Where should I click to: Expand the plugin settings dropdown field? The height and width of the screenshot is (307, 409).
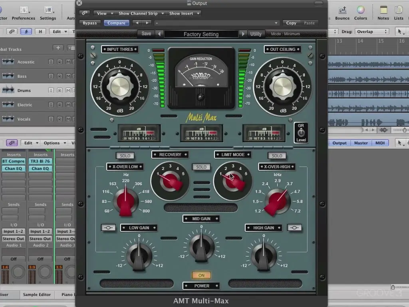coord(216,23)
